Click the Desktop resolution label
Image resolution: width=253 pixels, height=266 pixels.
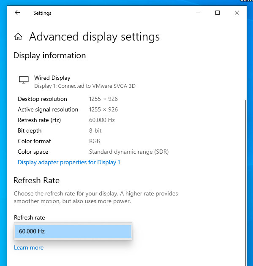[x=42, y=99]
